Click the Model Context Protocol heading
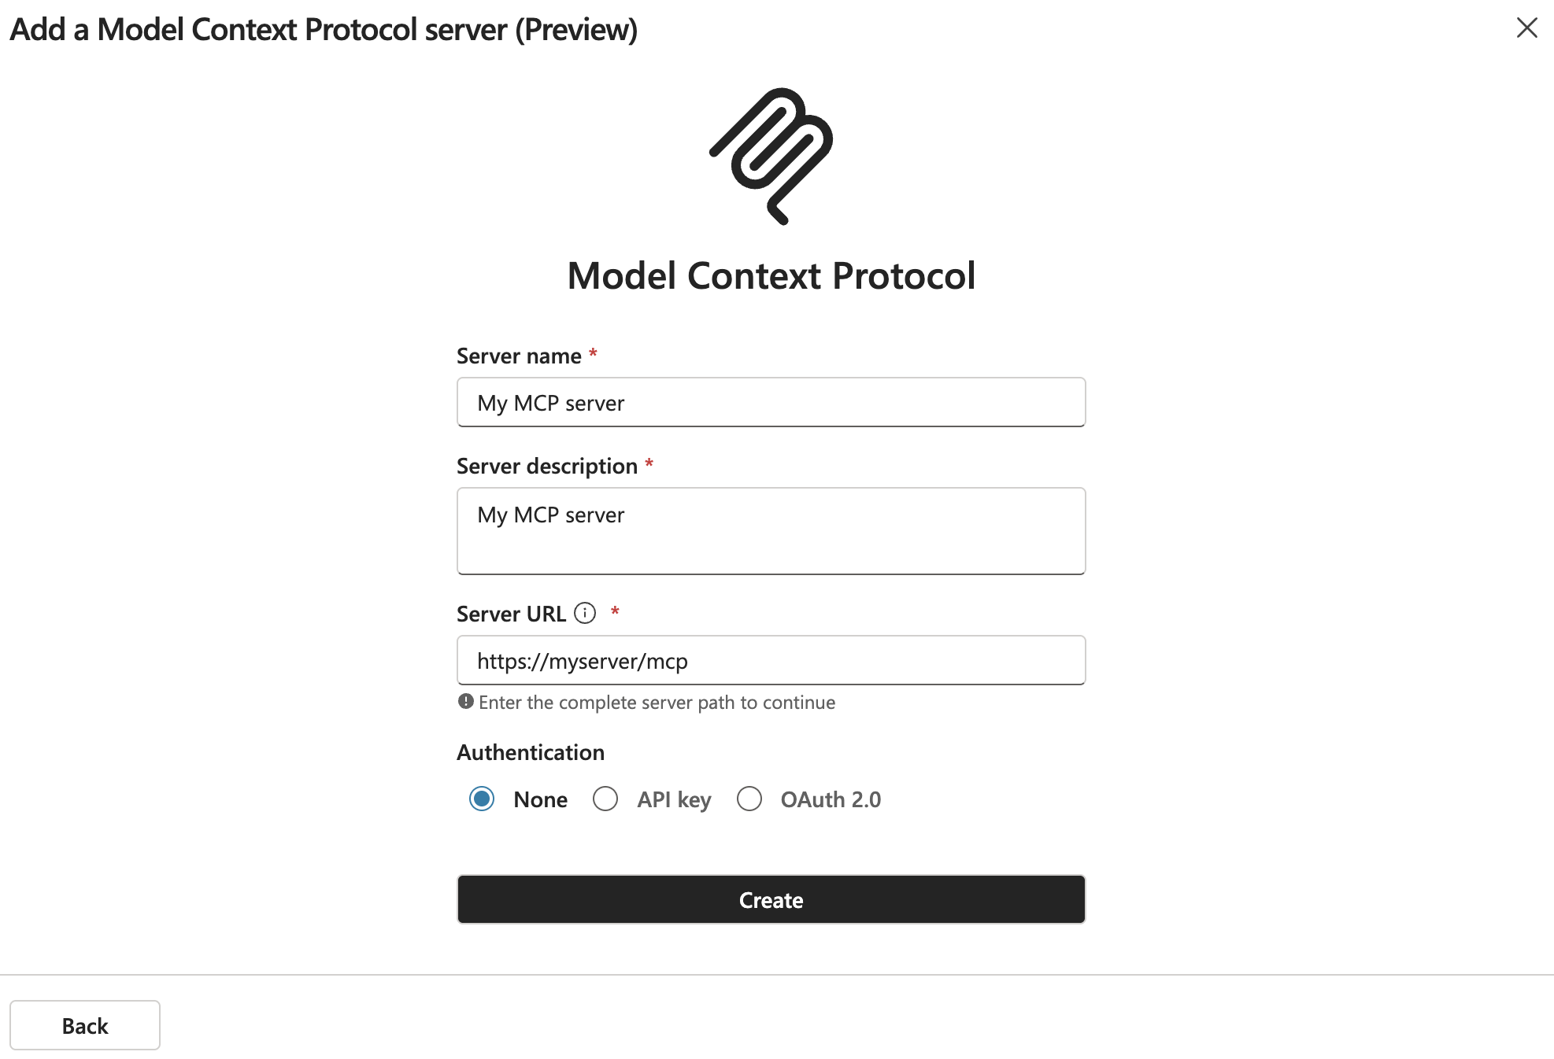The height and width of the screenshot is (1059, 1554). coord(771,276)
